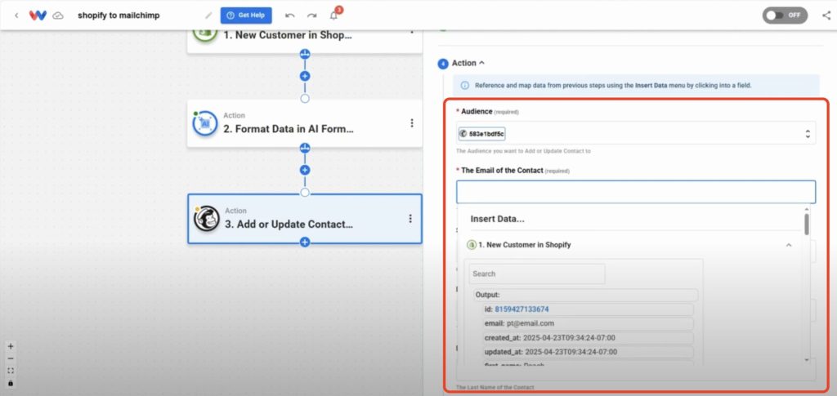
Task: Click the share icon
Action: coord(826,16)
